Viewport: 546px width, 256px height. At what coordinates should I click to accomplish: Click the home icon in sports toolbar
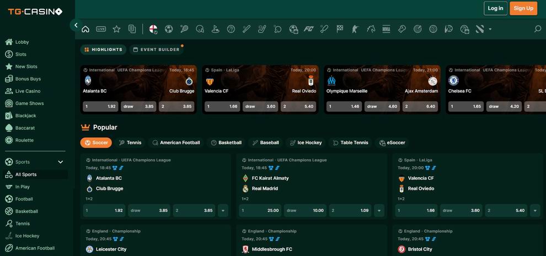click(85, 29)
